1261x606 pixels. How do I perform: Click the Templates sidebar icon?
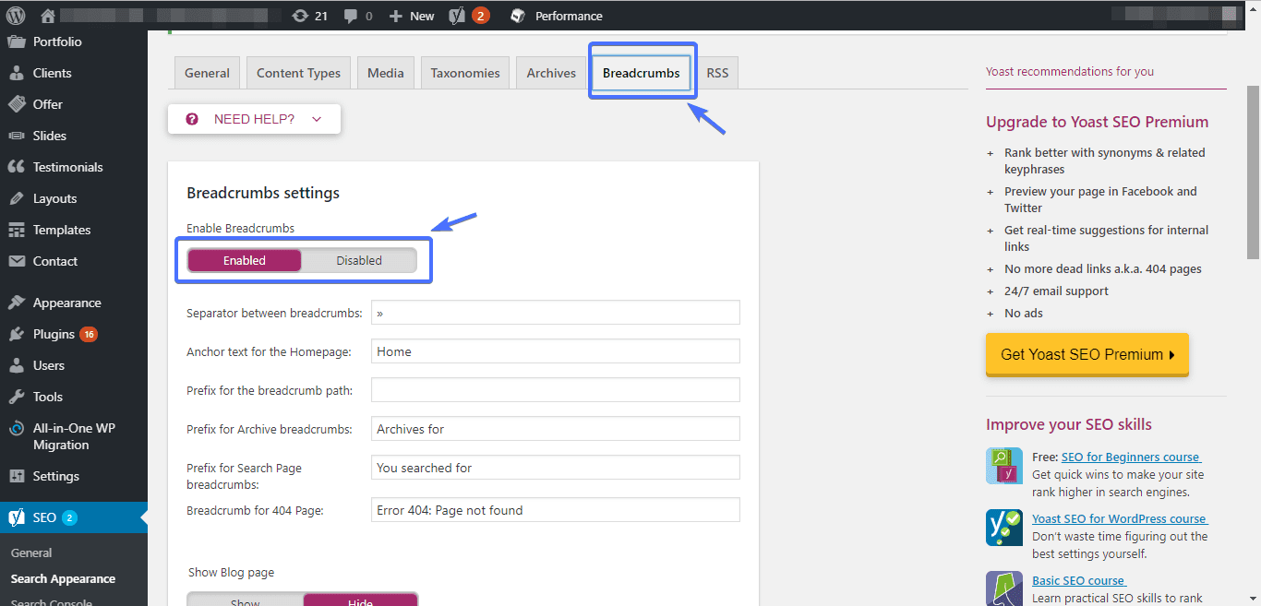(16, 230)
